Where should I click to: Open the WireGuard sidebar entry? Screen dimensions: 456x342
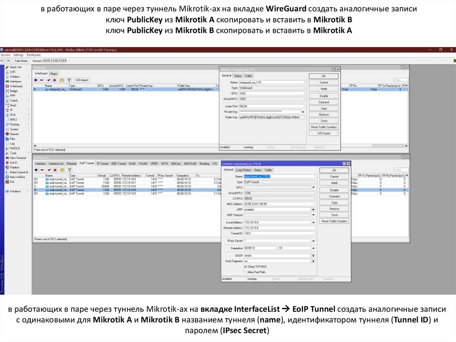click(16, 86)
